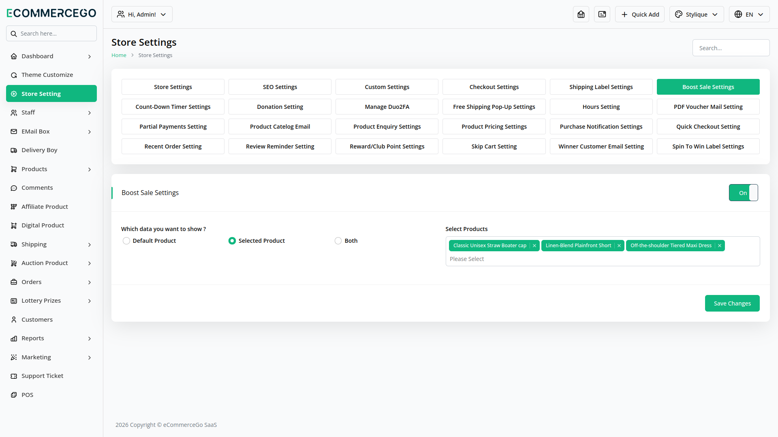Select the Selected Product radio button

[232, 241]
